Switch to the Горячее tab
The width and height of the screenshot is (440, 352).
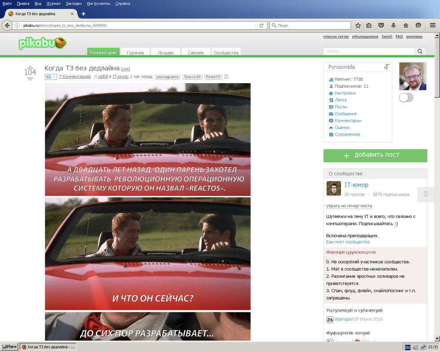click(135, 52)
